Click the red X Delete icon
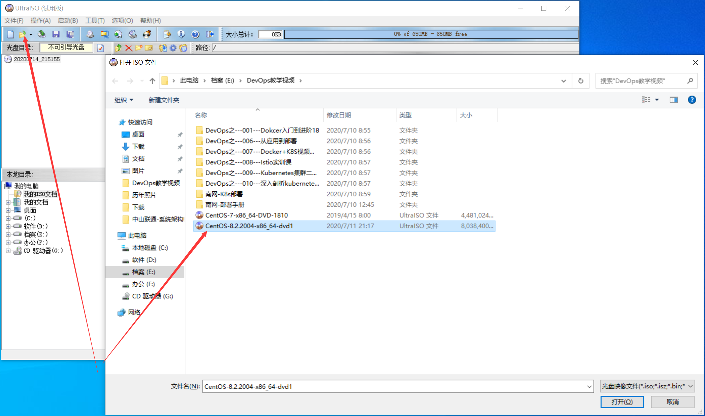This screenshot has height=416, width=705. click(128, 48)
